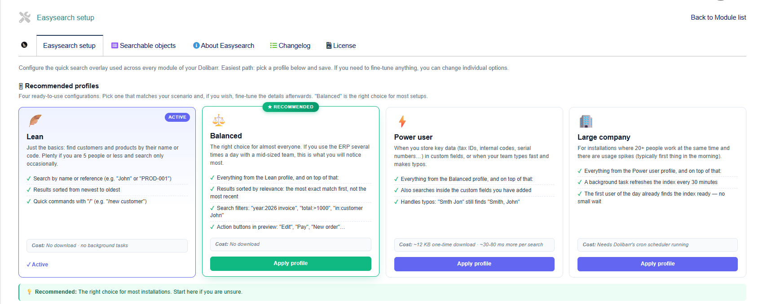Image resolution: width=758 pixels, height=304 pixels.
Task: Click the office building Large company icon
Action: pos(586,121)
